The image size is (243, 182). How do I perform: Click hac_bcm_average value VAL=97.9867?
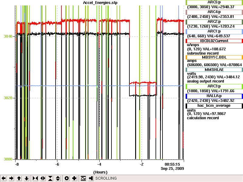tap(207, 114)
